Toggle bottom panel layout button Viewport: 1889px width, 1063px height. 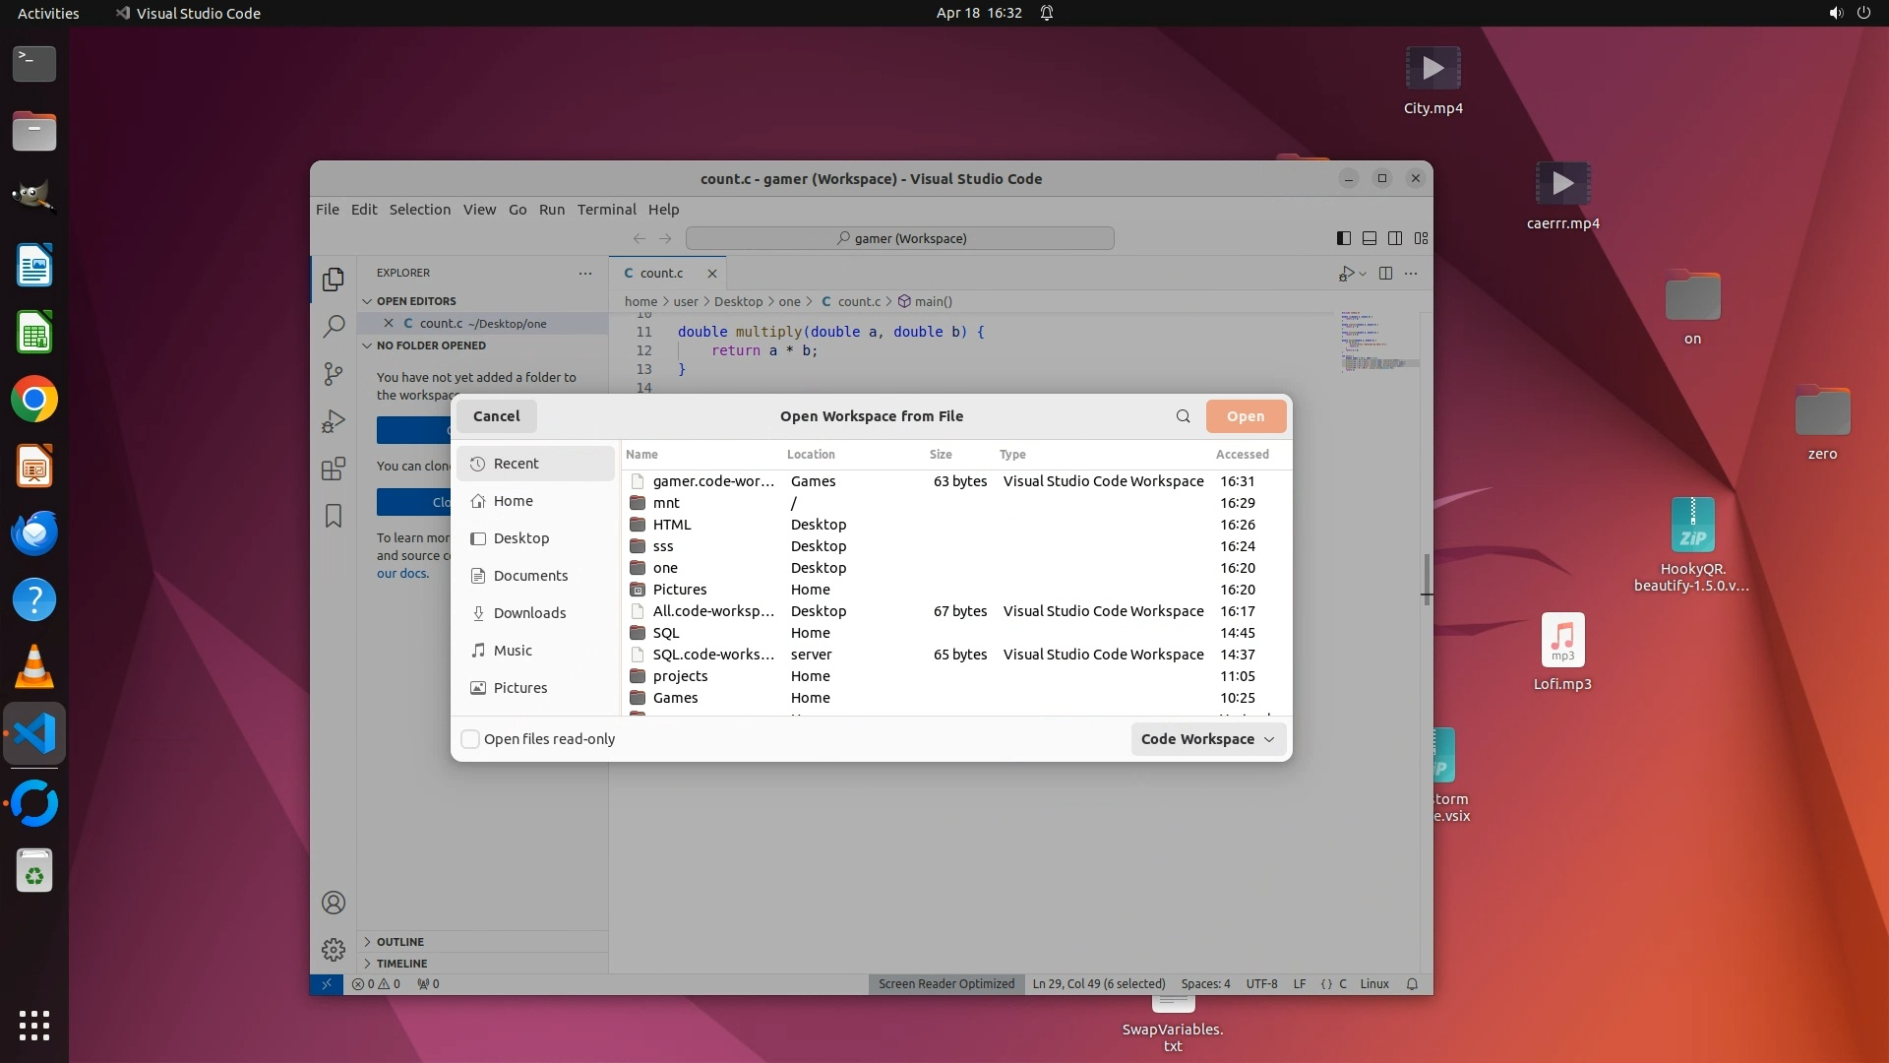(x=1370, y=238)
